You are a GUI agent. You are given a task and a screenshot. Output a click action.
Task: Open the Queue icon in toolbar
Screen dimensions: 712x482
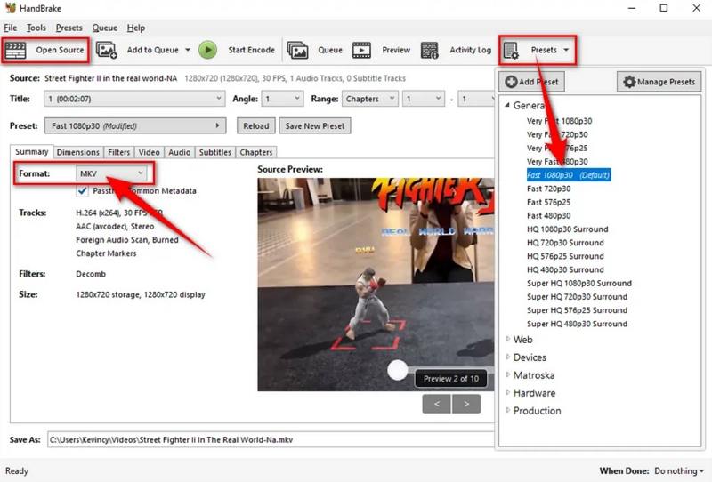click(297, 50)
